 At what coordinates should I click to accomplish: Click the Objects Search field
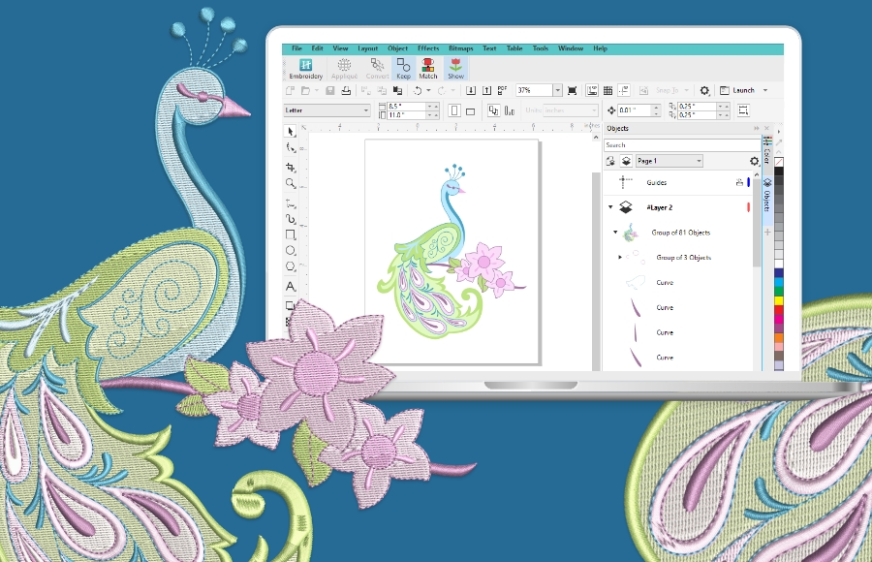(678, 145)
